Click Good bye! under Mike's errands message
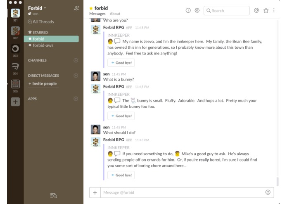 tap(121, 175)
